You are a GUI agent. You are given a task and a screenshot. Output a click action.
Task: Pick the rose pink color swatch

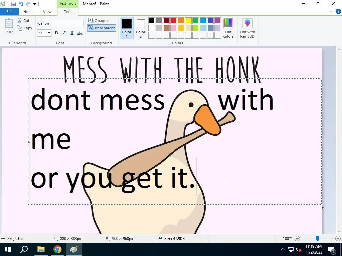pyautogui.click(x=174, y=28)
